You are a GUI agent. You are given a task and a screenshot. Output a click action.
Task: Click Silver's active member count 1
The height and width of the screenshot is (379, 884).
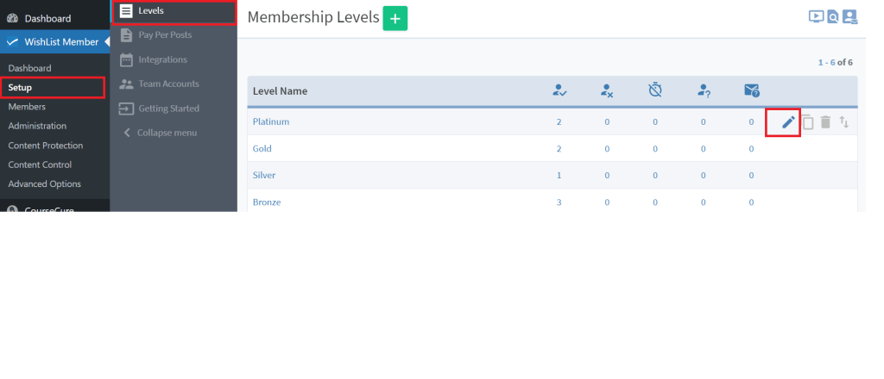[x=559, y=176]
